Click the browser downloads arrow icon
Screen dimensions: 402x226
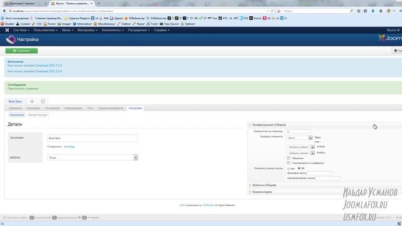coord(373,11)
